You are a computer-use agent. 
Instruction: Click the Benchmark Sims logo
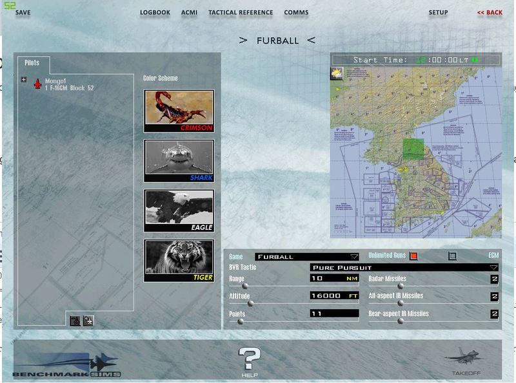(67, 365)
